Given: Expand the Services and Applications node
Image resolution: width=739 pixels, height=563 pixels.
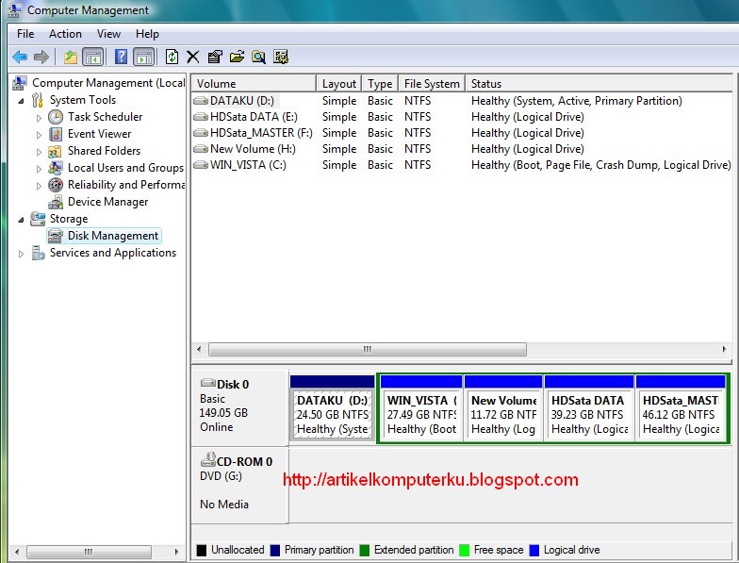Looking at the screenshot, I should 21,255.
